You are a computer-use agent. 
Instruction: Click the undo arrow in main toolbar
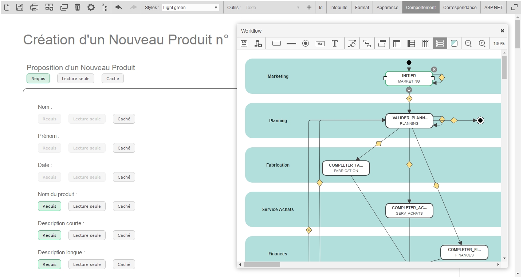coord(118,7)
